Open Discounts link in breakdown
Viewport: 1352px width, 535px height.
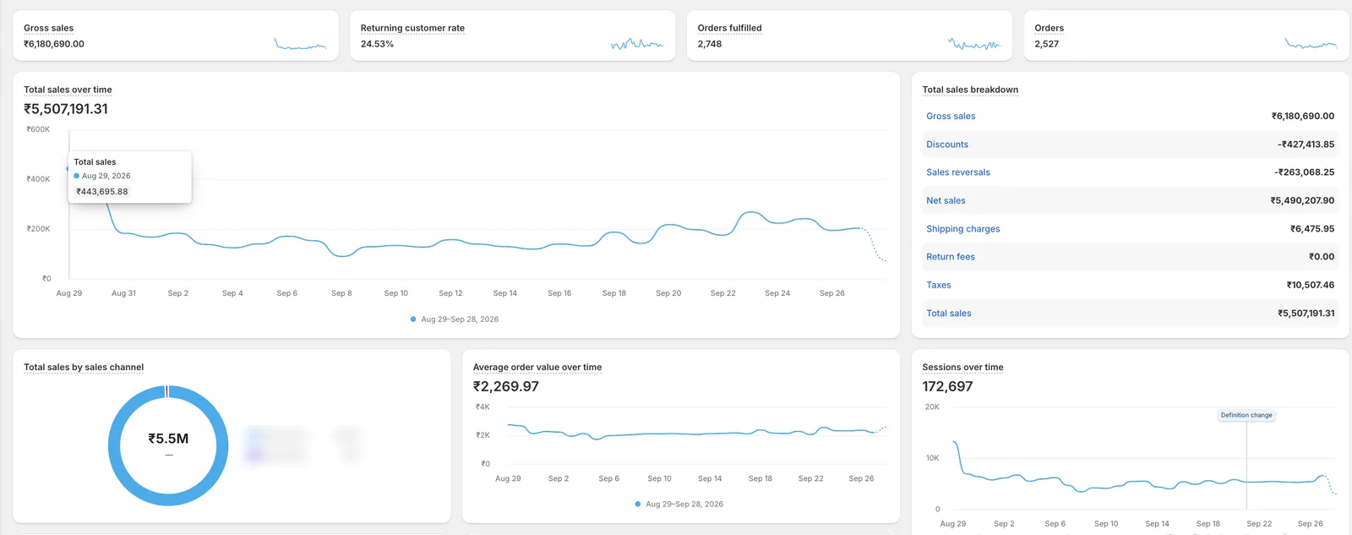pos(947,145)
